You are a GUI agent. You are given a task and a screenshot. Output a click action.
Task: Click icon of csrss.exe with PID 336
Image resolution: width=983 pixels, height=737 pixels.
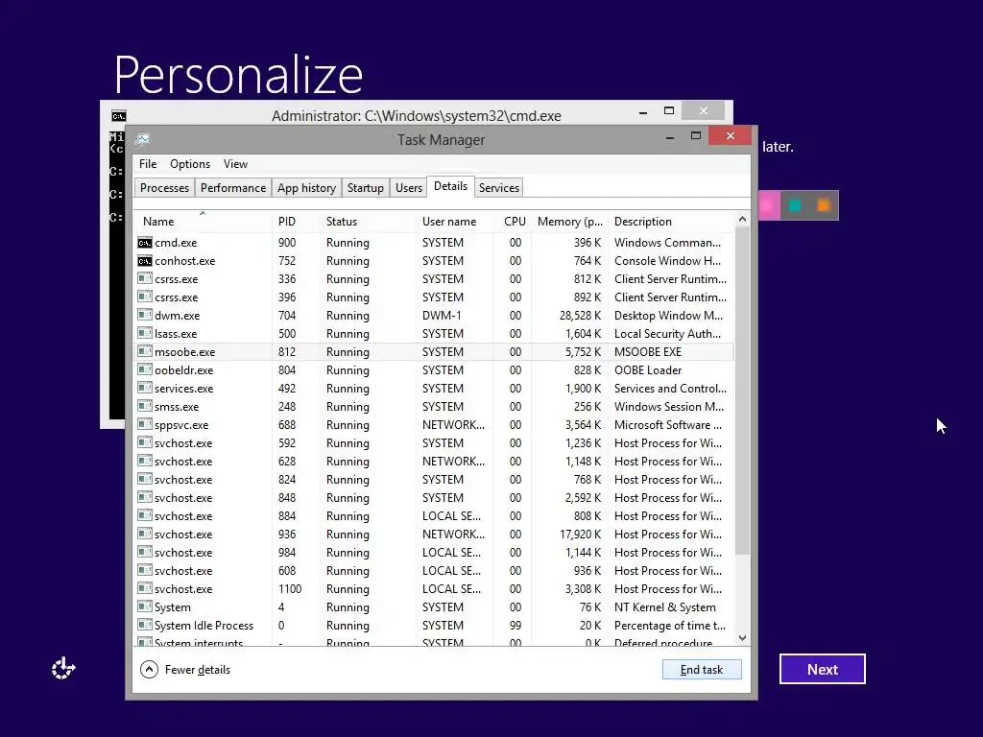pos(145,279)
